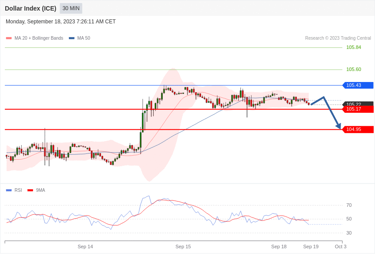
Task: Click the blue forecast arrow head
Action: coord(338,126)
